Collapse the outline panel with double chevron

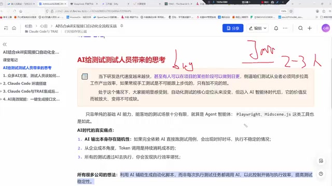coord(5,44)
